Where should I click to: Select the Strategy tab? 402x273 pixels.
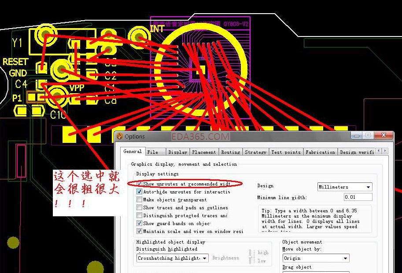coord(255,152)
